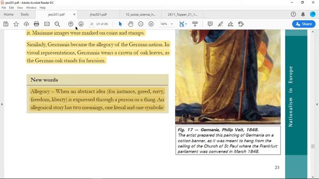Viewport: 319px width, 179px height.
Task: Click the 'New words' heading
Action: [x=44, y=80]
